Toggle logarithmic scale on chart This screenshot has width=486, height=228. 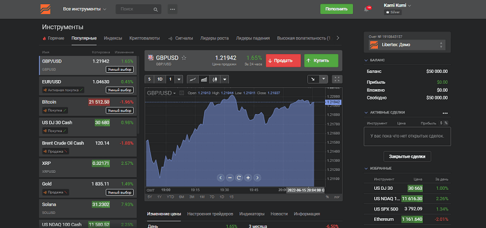click(x=337, y=196)
